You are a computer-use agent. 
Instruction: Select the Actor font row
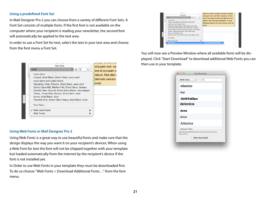click(x=201, y=117)
